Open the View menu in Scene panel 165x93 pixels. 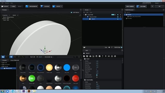click(91, 12)
